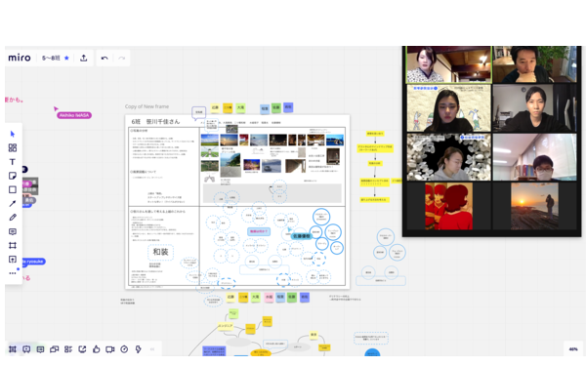The width and height of the screenshot is (586, 366).
Task: Select the Frame tool in the left toolbar
Action: coord(13,245)
